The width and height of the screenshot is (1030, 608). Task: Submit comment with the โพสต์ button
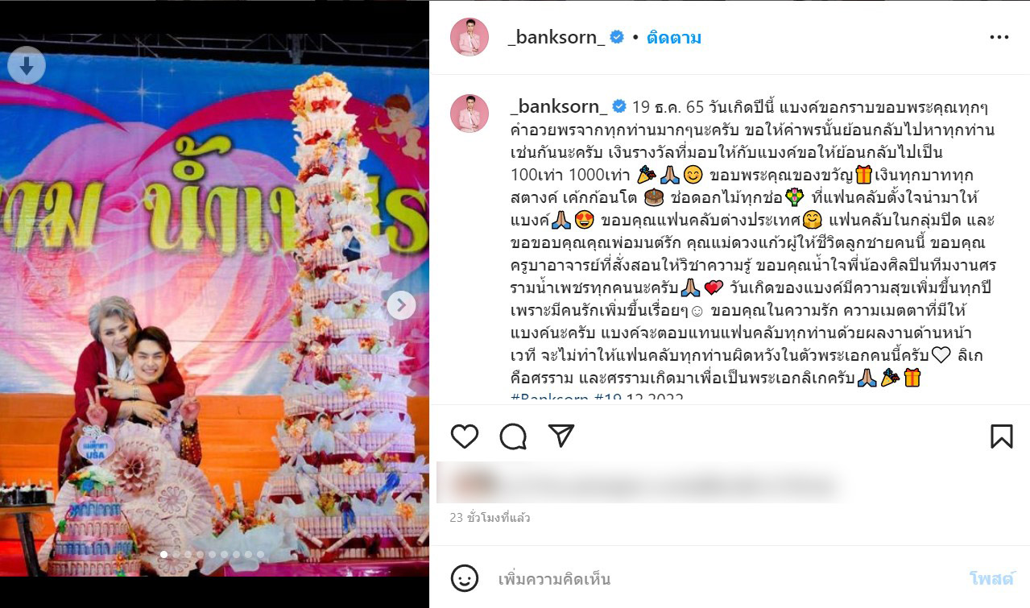pos(991,579)
